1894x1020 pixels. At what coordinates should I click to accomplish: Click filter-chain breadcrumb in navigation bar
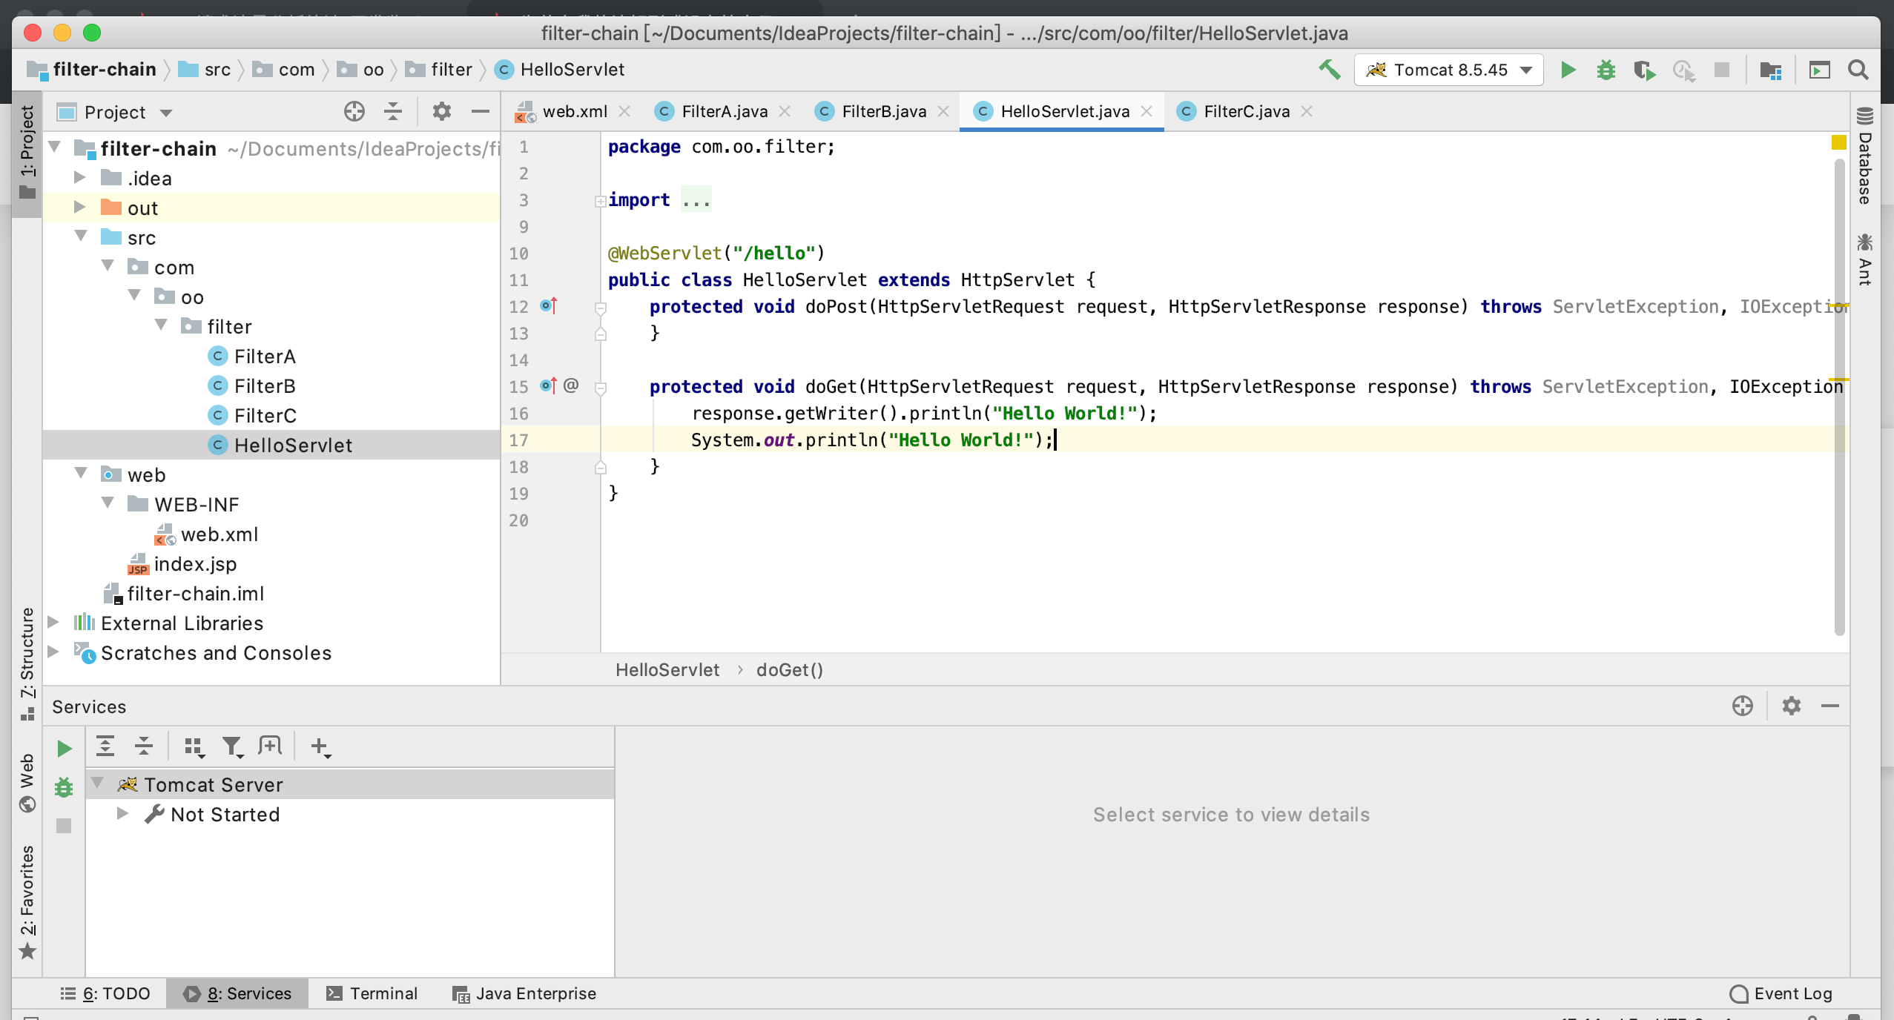[x=92, y=70]
